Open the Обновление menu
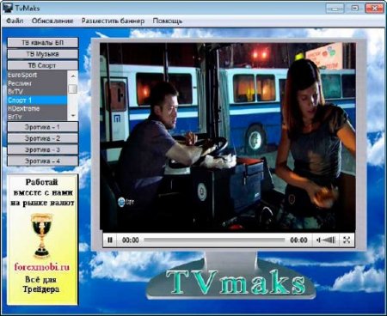Image resolution: width=387 pixels, height=316 pixels. [x=52, y=21]
